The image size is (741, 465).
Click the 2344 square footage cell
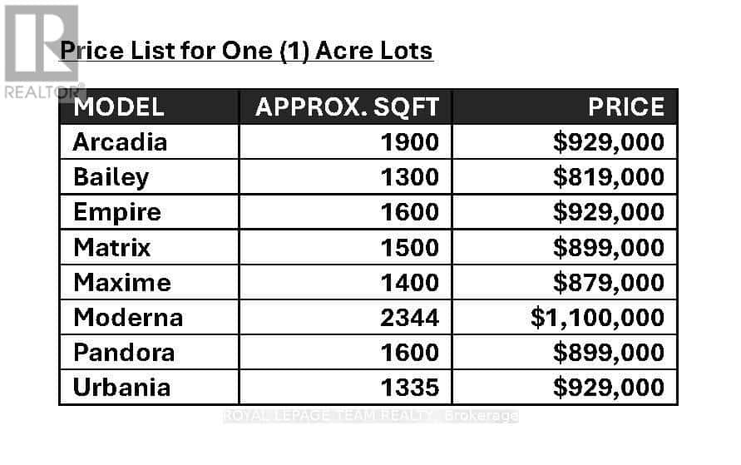(x=409, y=317)
